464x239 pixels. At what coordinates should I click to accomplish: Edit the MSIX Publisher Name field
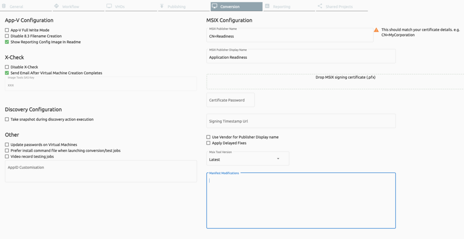point(290,35)
